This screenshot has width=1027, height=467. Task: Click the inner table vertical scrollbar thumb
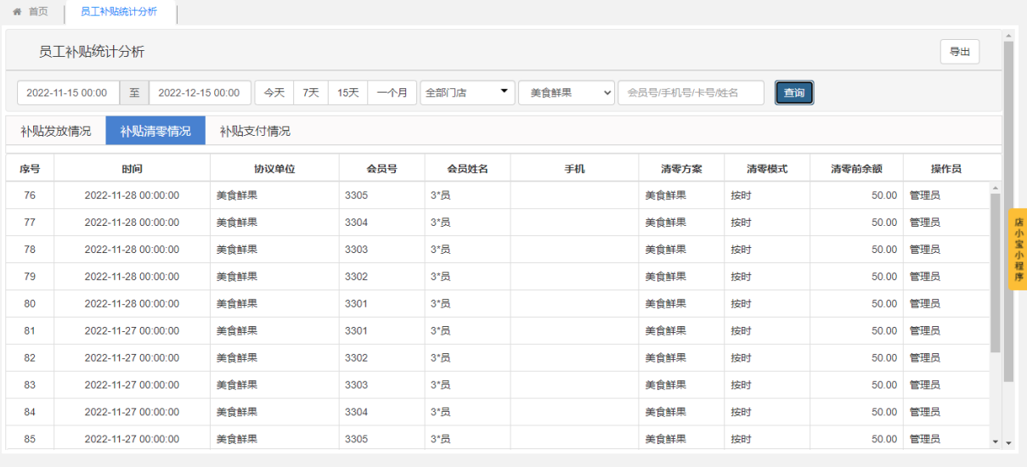tap(996, 273)
